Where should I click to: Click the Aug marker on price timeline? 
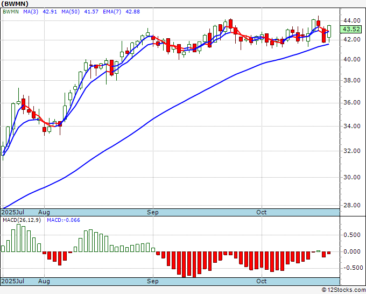click(x=44, y=212)
